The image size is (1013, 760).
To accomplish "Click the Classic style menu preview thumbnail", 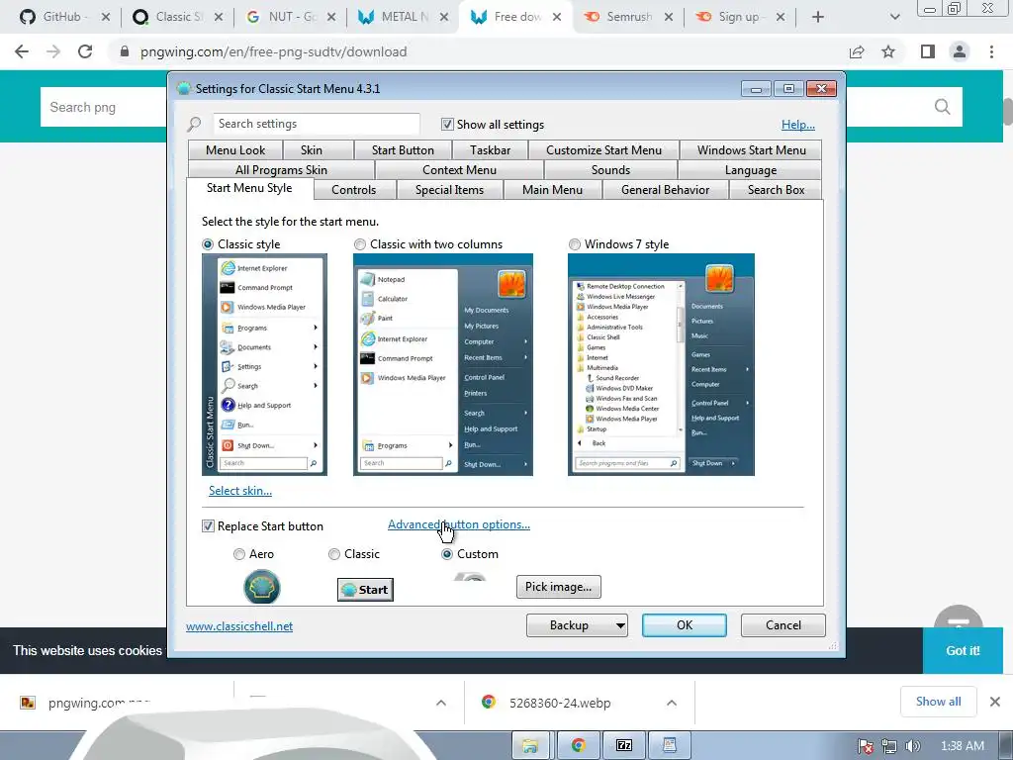I will (x=264, y=364).
